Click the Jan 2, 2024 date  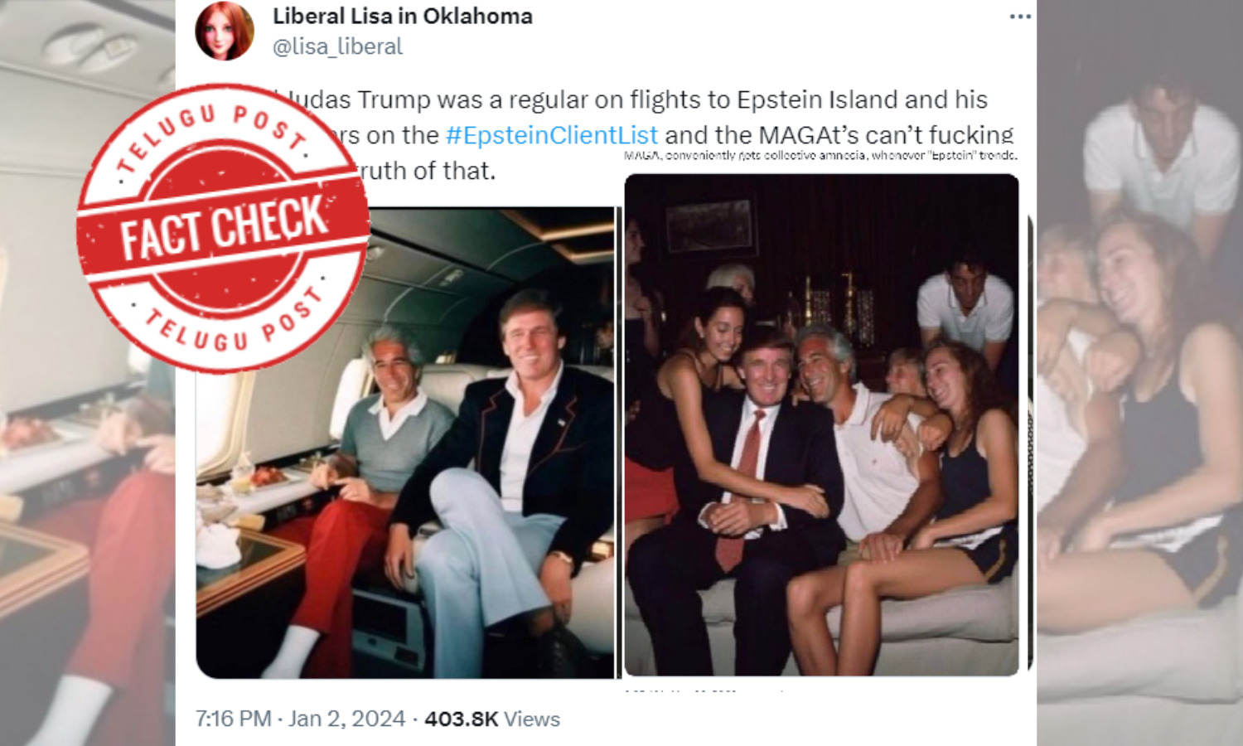pyautogui.click(x=346, y=719)
